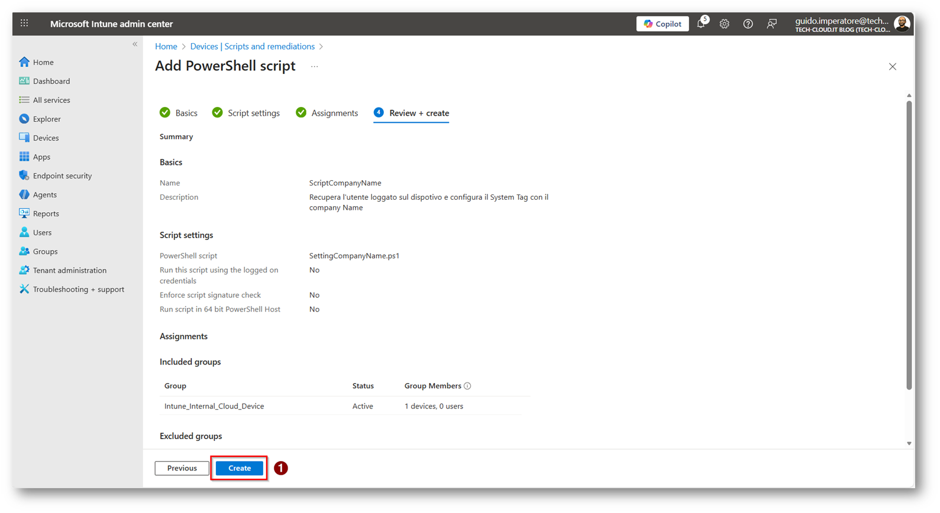Collapse the left navigation sidebar

[135, 44]
